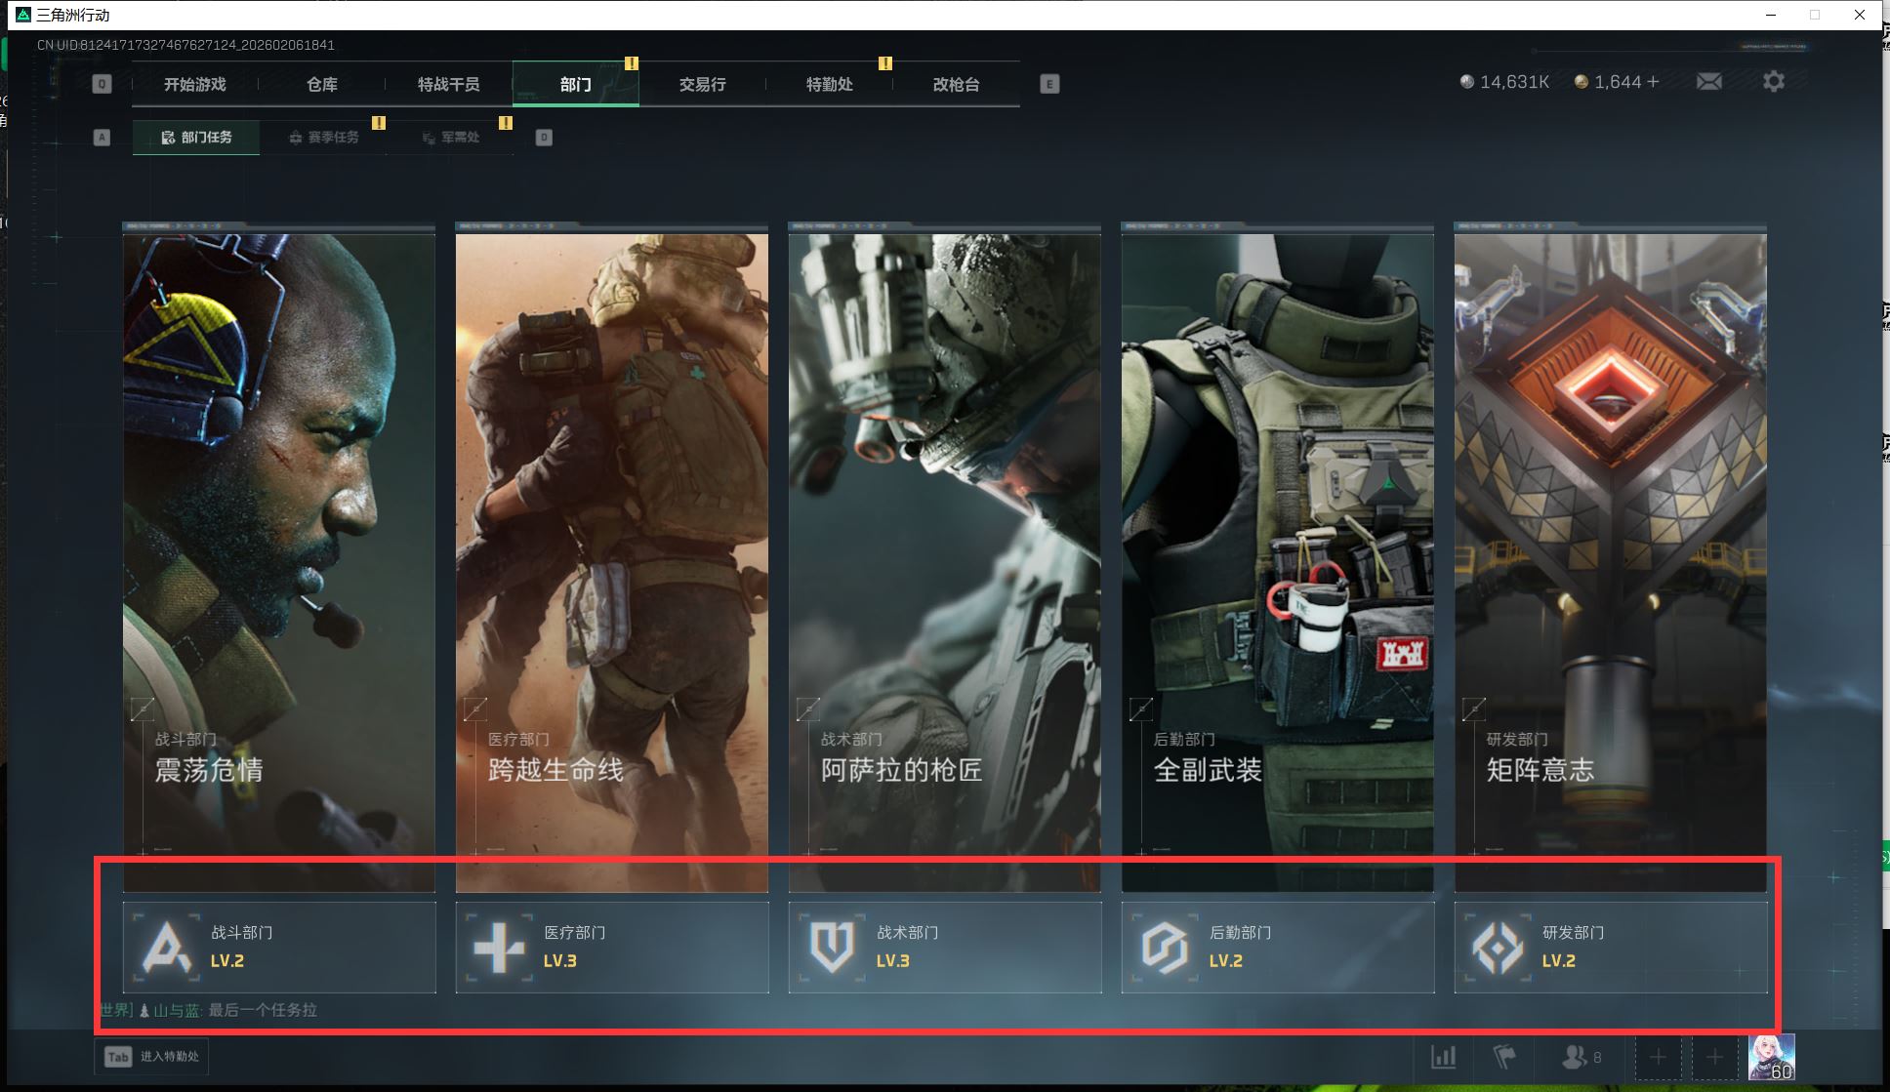Click the player avatar showing level 60
Screen dimensions: 1890x1092
pyautogui.click(x=1771, y=1057)
